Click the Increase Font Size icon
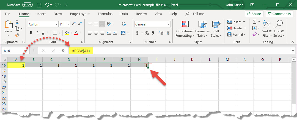The image size is (297, 120). tap(74, 24)
